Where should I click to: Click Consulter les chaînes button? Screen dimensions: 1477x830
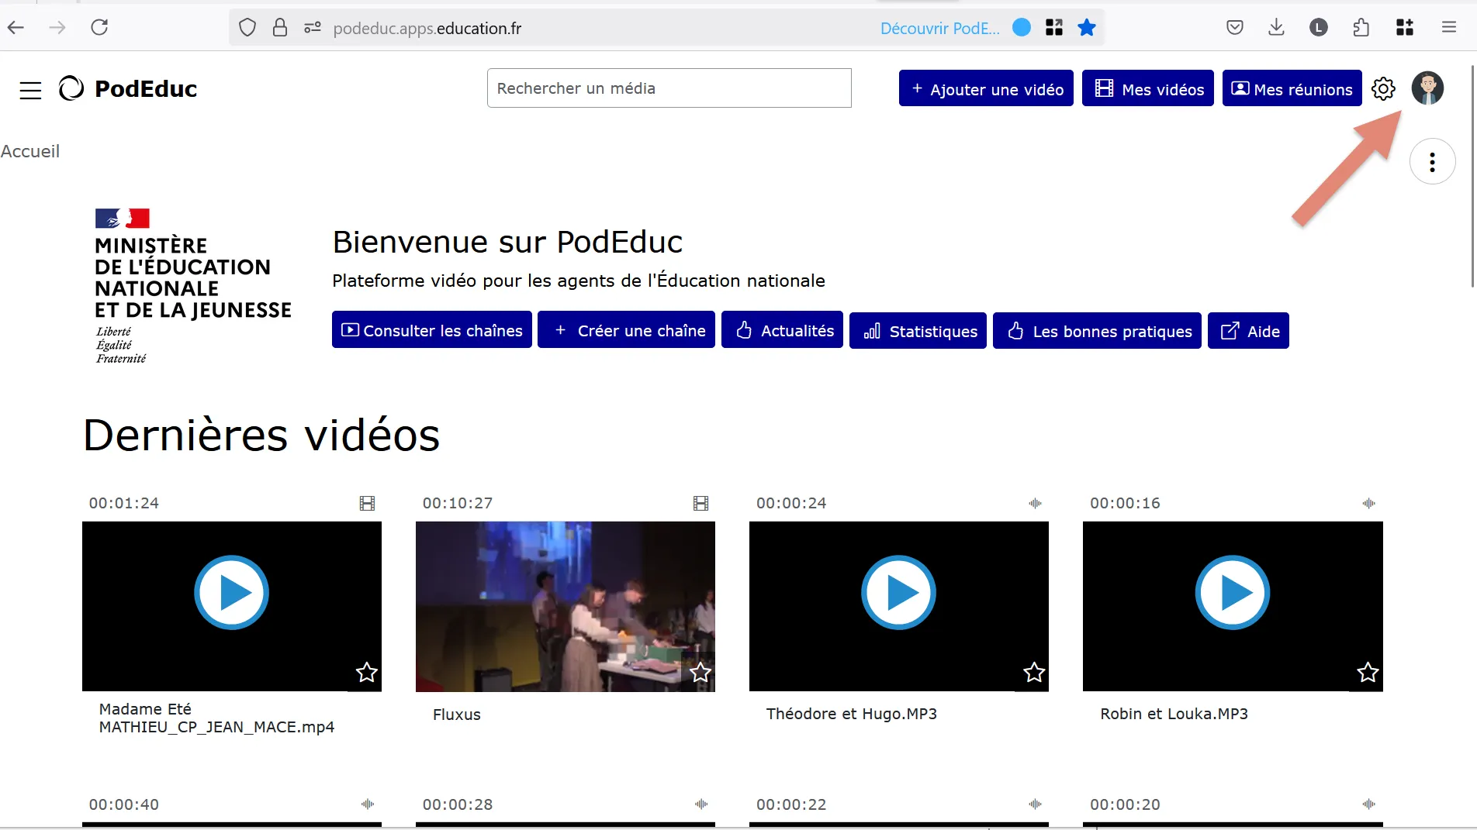click(432, 331)
